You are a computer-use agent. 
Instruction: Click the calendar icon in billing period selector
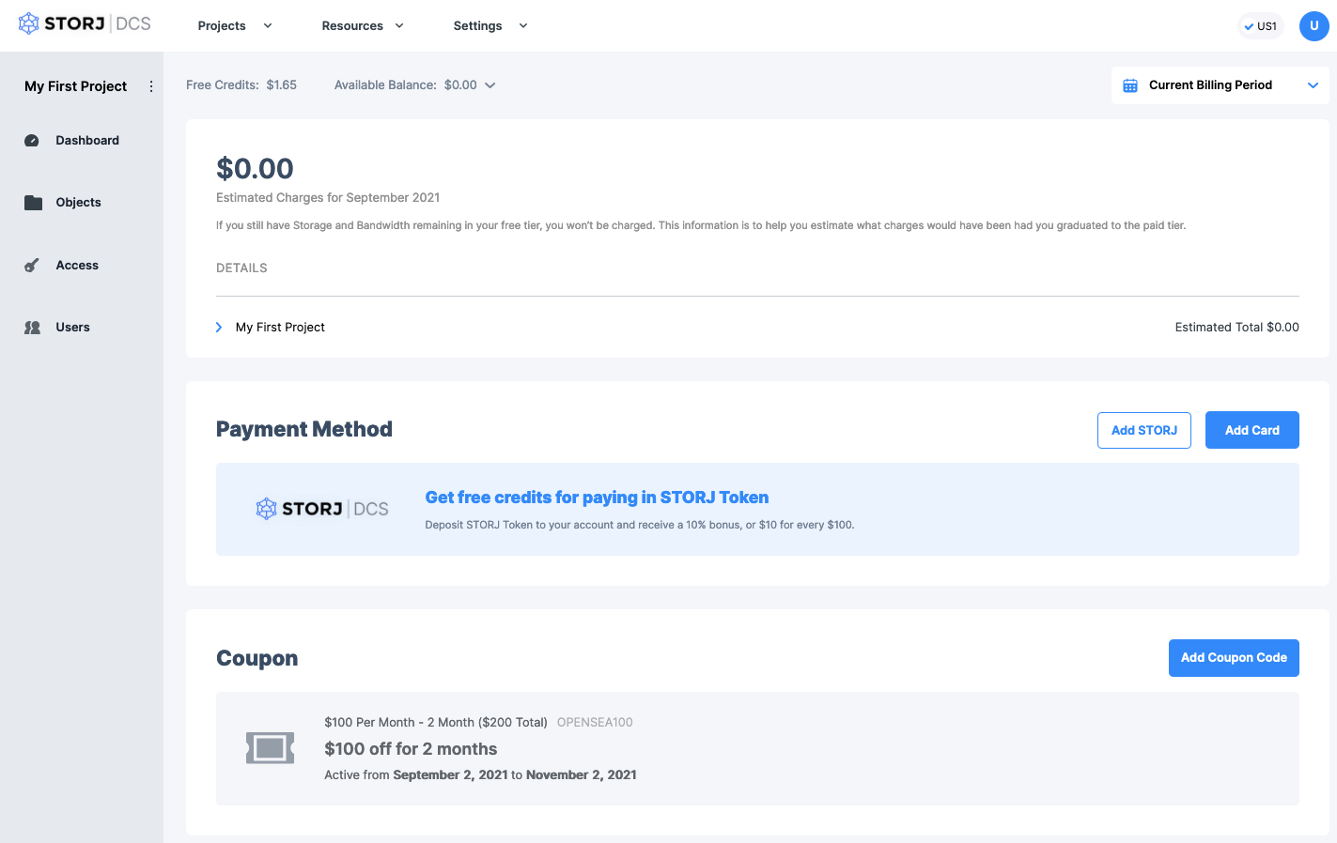1130,85
